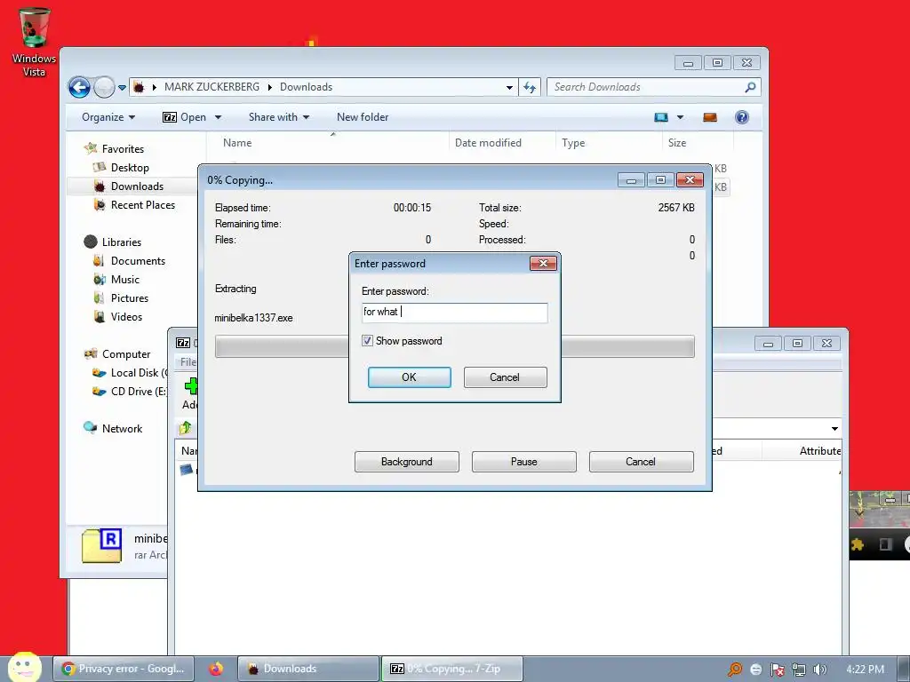Open the Windows Vista recycle bin icon
Viewport: 910px width, 682px height.
pos(35,42)
